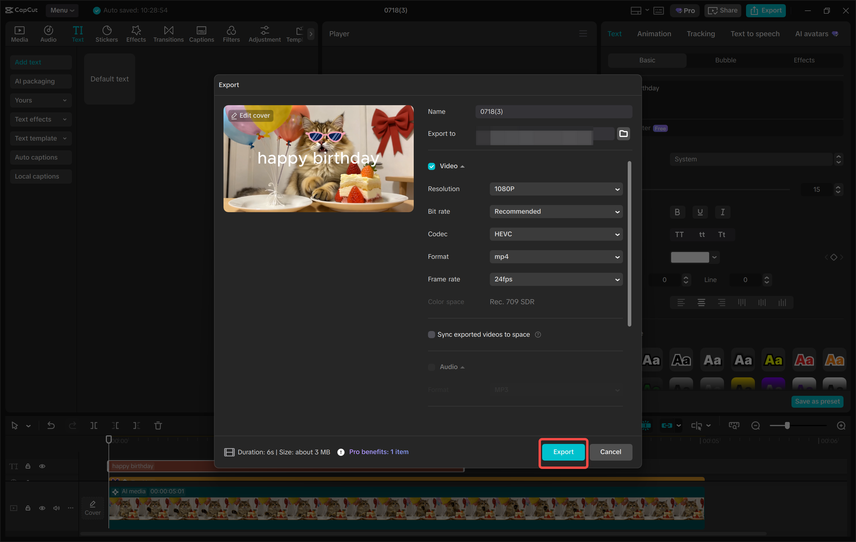
Task: Click Edit cover on the preview
Action: pyautogui.click(x=251, y=115)
